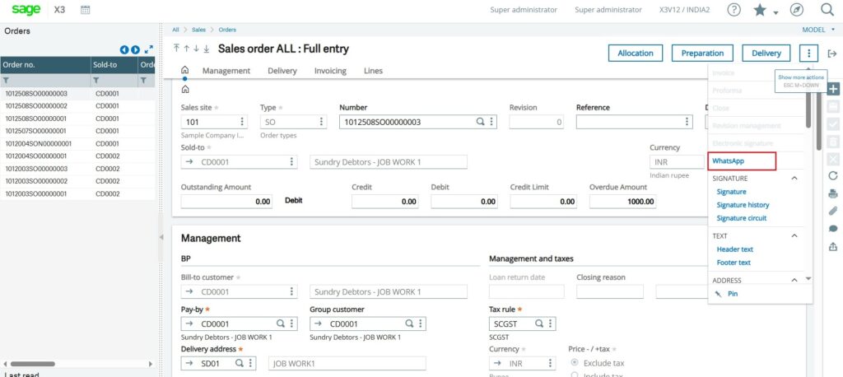Open attachments with the paperclip icon
843x377 pixels.
coord(833,211)
